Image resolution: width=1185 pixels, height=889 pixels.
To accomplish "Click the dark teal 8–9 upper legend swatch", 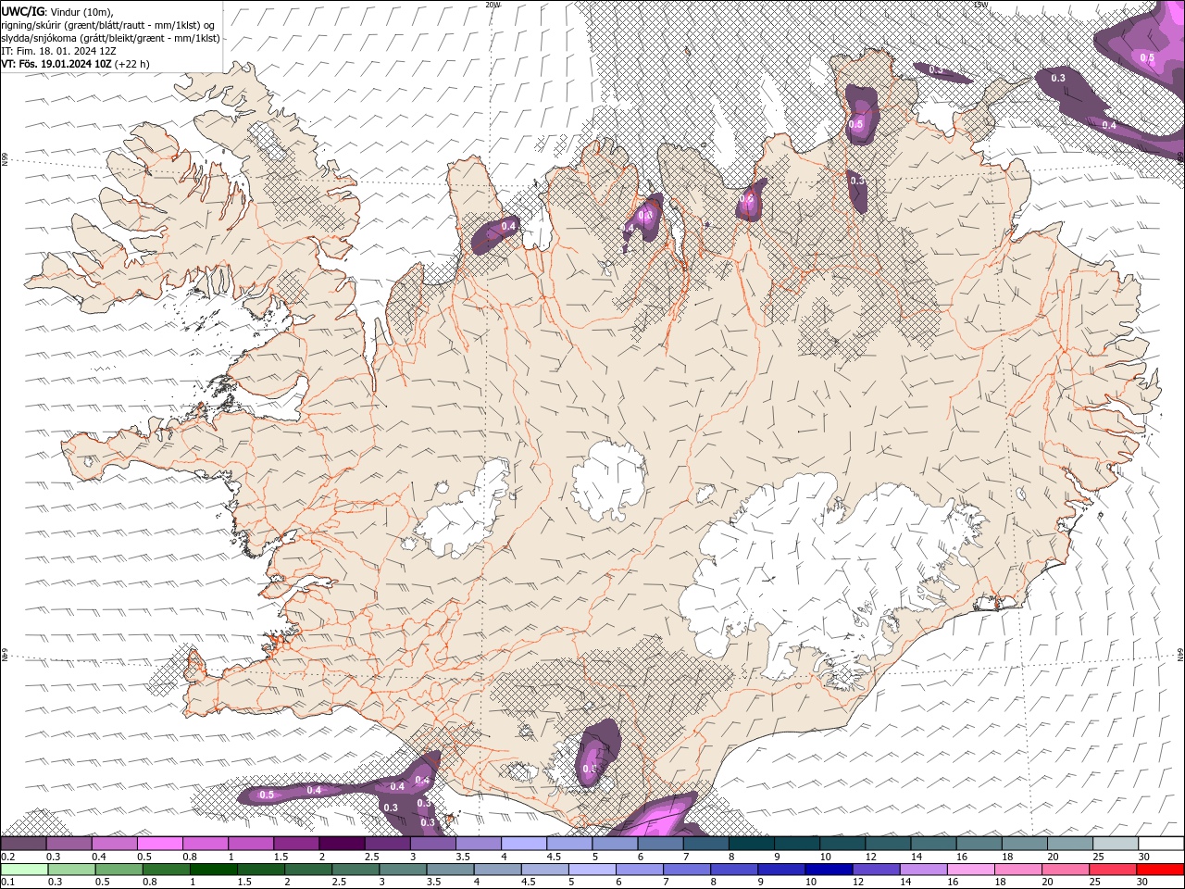I will tap(752, 844).
